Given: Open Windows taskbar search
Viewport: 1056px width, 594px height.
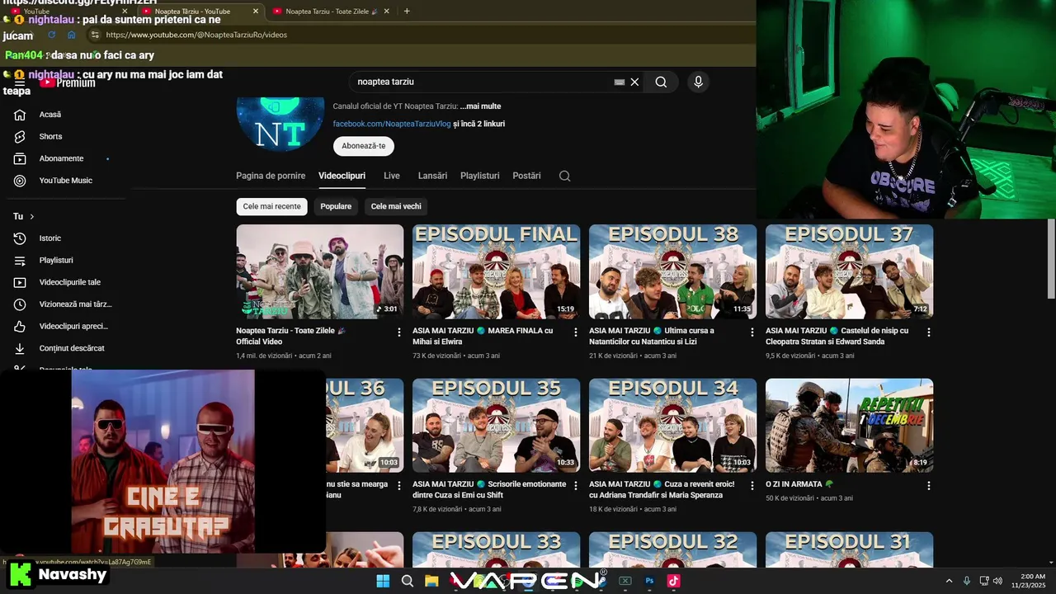Looking at the screenshot, I should click(408, 581).
